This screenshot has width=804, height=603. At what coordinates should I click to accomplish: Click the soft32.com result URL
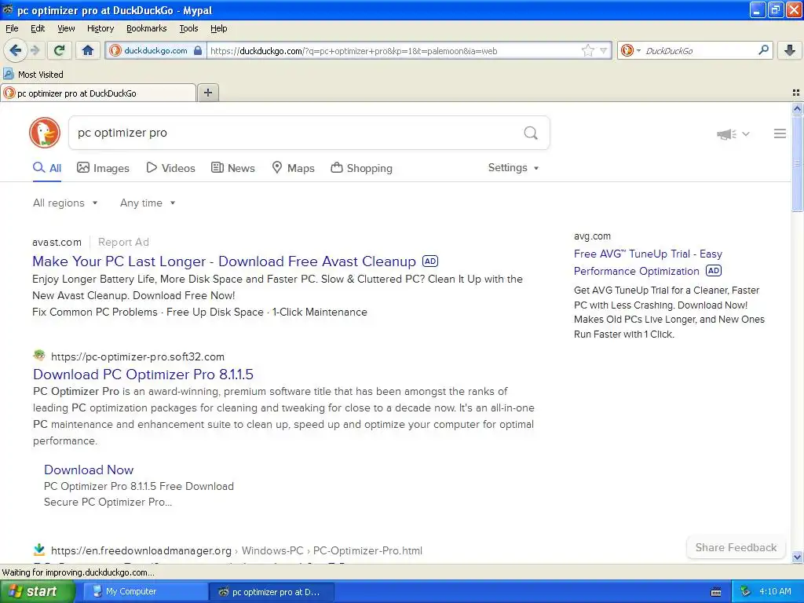137,356
